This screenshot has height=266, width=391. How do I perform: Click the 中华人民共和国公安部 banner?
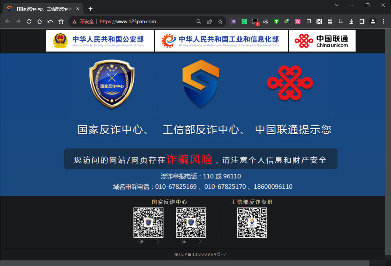[x=100, y=41]
